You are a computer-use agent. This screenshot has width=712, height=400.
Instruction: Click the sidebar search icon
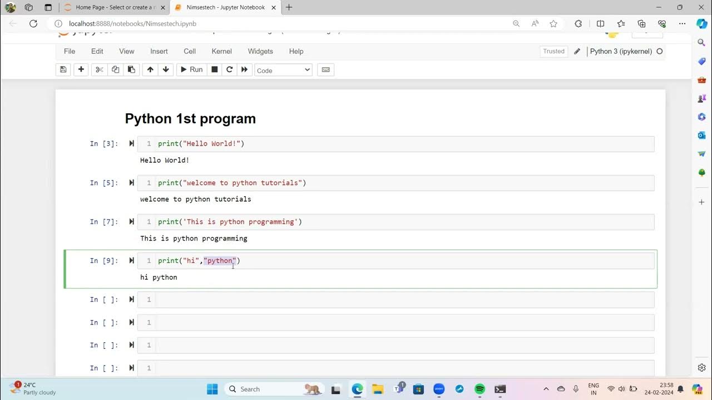702,42
